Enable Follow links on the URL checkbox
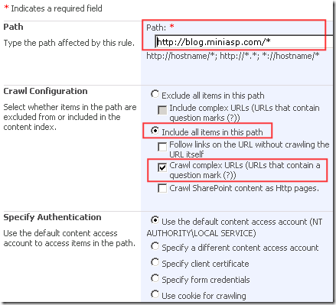This screenshot has height=305, width=336. click(x=162, y=147)
